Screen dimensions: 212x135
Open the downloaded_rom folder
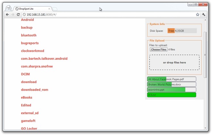point(35,90)
